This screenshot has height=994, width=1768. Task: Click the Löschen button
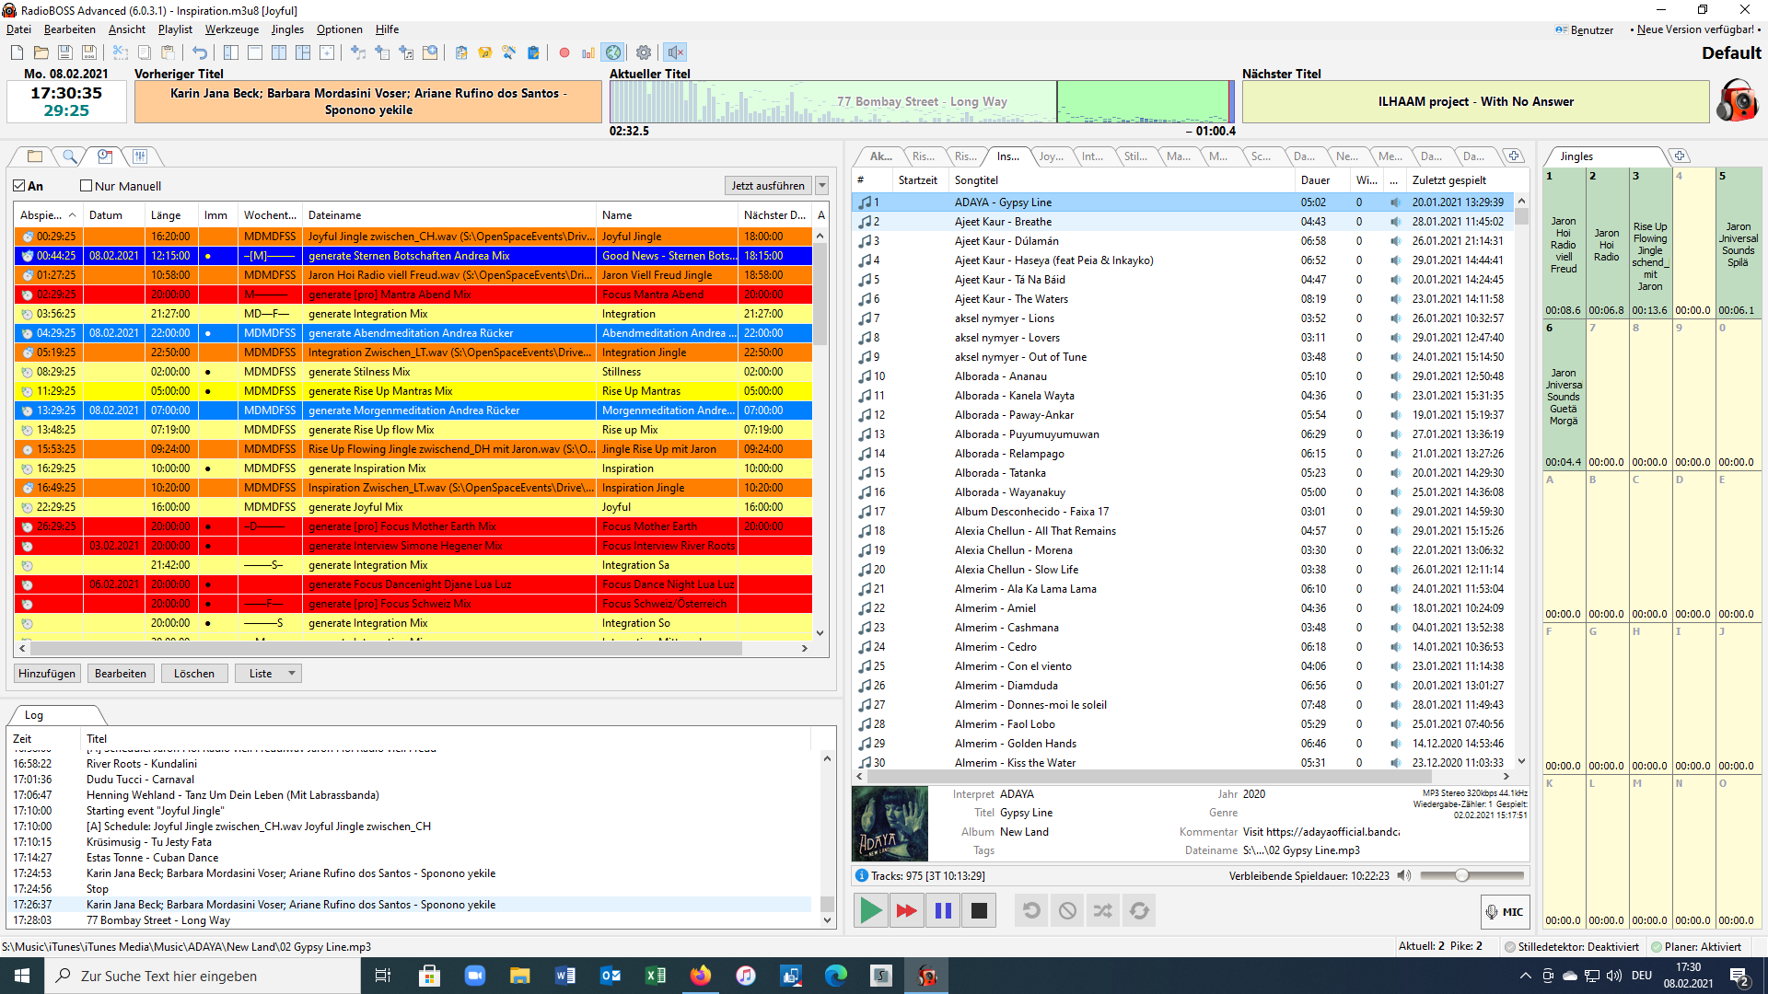pos(193,674)
